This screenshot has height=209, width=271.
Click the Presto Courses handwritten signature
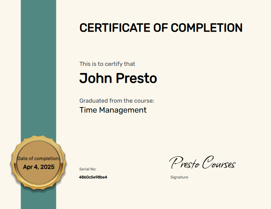pyautogui.click(x=202, y=162)
